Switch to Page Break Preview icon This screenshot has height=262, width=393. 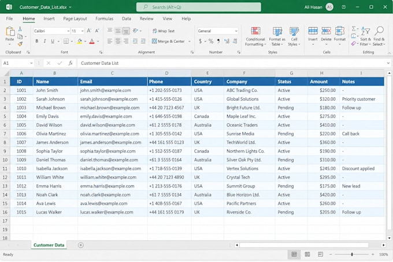pos(320,254)
